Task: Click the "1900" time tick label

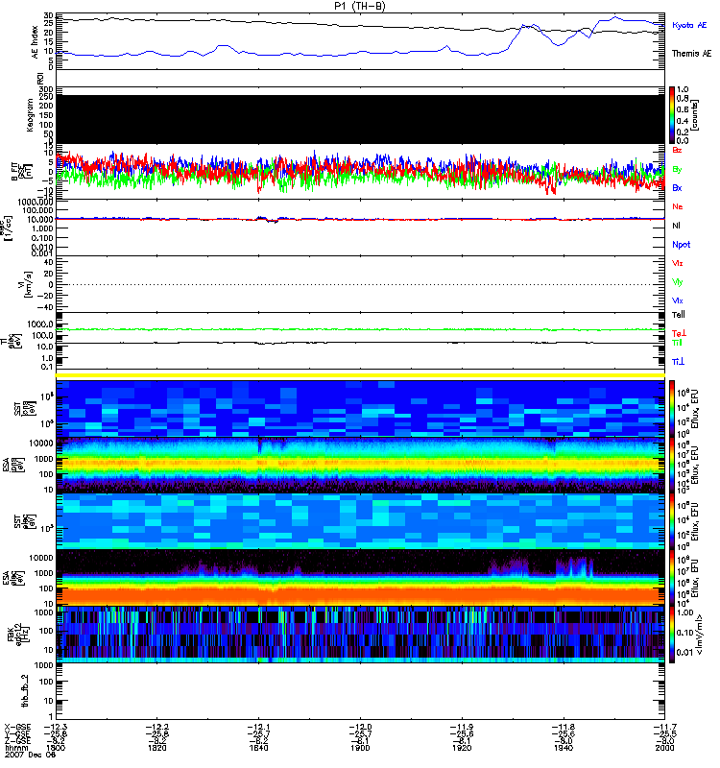Action: point(361,748)
